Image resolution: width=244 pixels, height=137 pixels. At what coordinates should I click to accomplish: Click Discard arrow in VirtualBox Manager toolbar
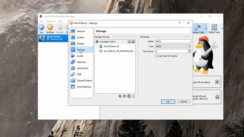[x=60, y=29]
